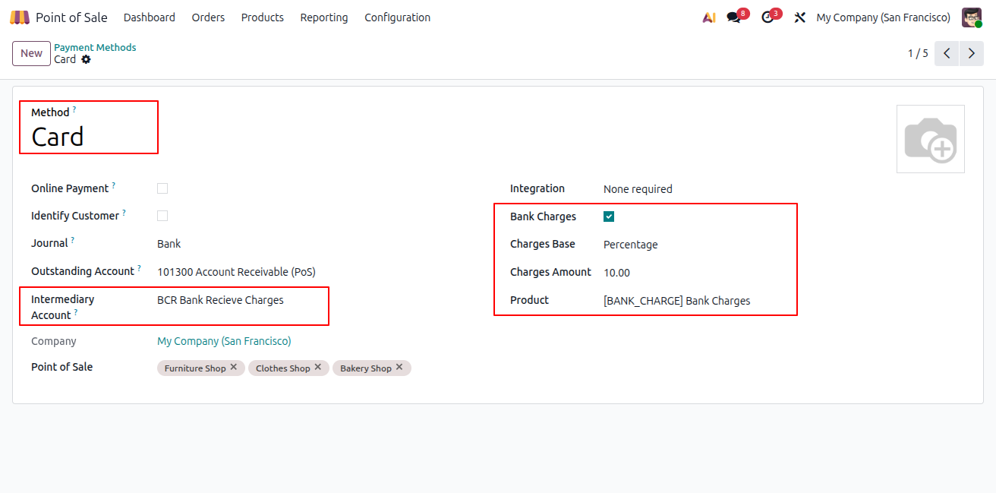
Task: Remove the Bakery Shop tag
Action: click(399, 367)
